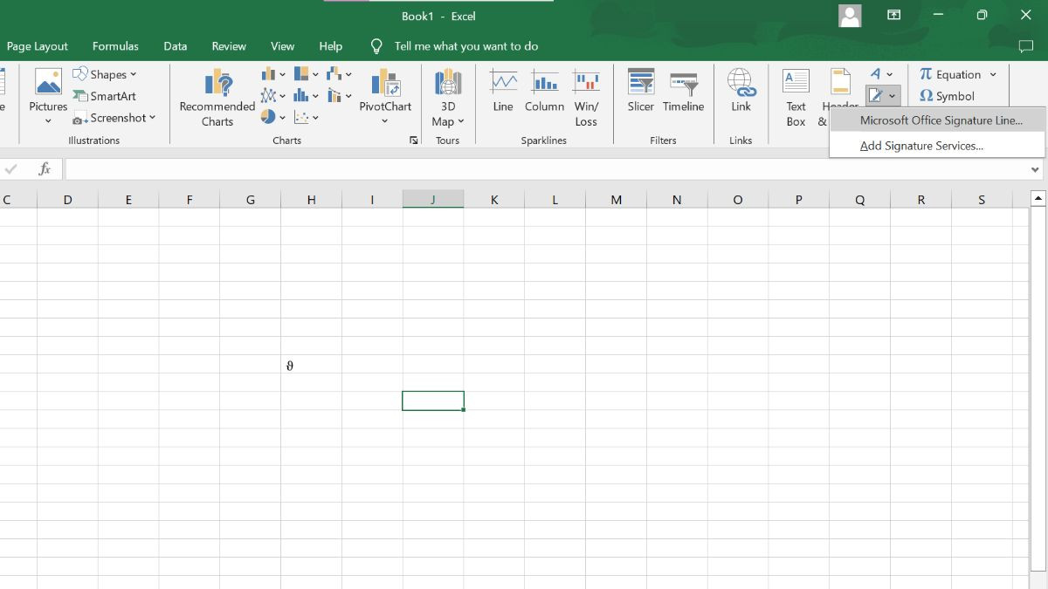Image resolution: width=1048 pixels, height=589 pixels.
Task: Insert a Timeline filter
Action: (x=683, y=91)
